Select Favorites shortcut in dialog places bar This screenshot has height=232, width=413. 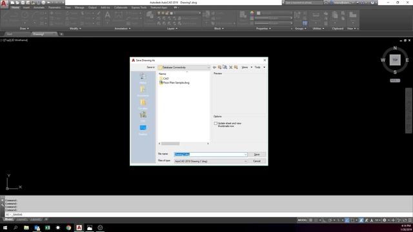point(143,104)
